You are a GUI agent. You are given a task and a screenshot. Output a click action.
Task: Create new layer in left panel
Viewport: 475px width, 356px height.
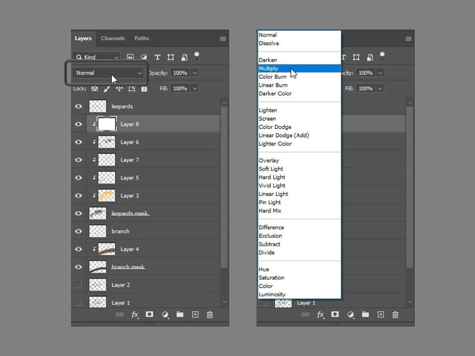click(x=195, y=315)
